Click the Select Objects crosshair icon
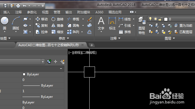Screen dimensions: 195x109 point(56,61)
